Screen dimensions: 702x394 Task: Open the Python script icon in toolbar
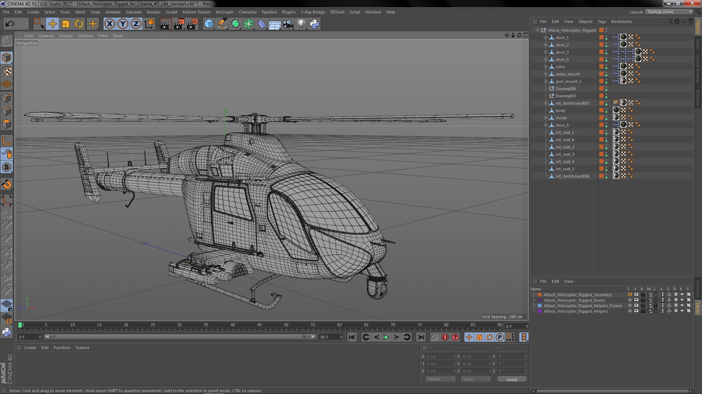point(314,24)
